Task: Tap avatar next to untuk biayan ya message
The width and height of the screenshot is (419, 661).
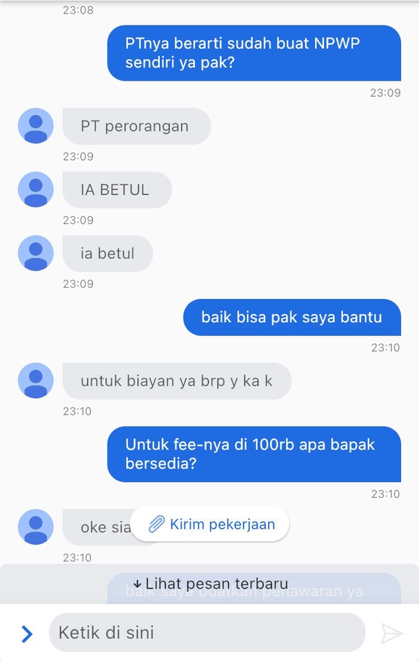Action: click(x=36, y=380)
